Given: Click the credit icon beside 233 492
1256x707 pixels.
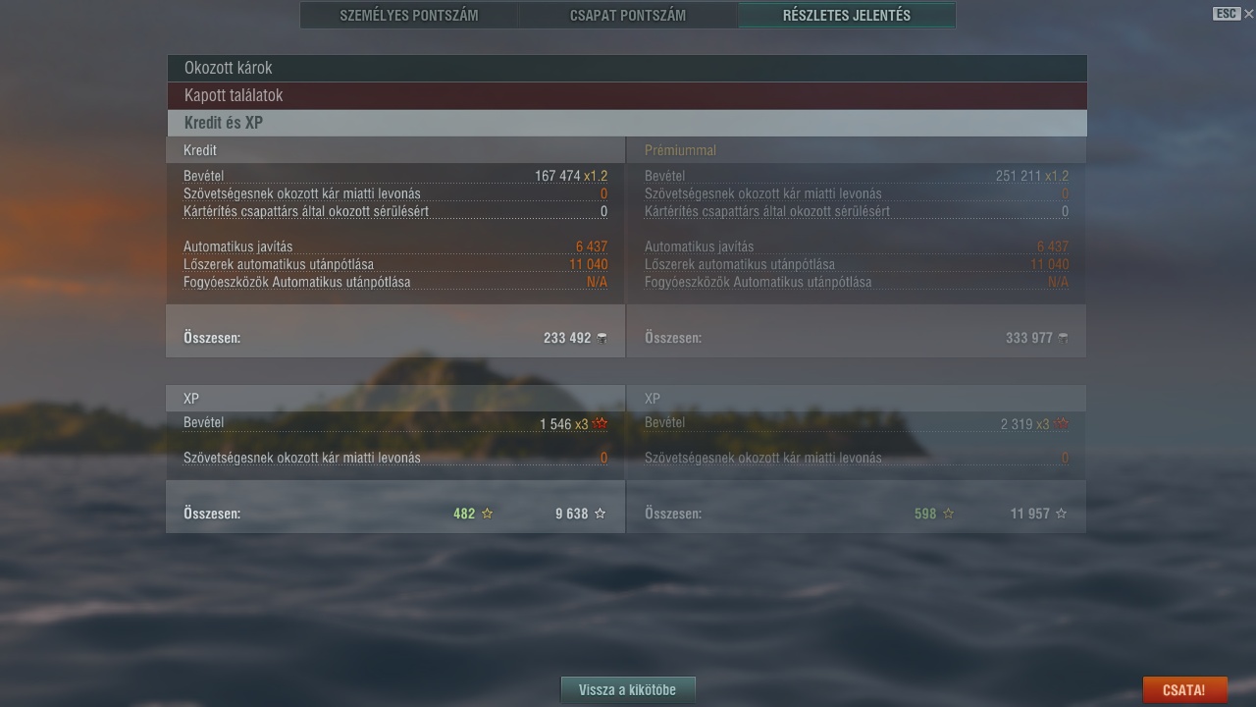Looking at the screenshot, I should [602, 338].
